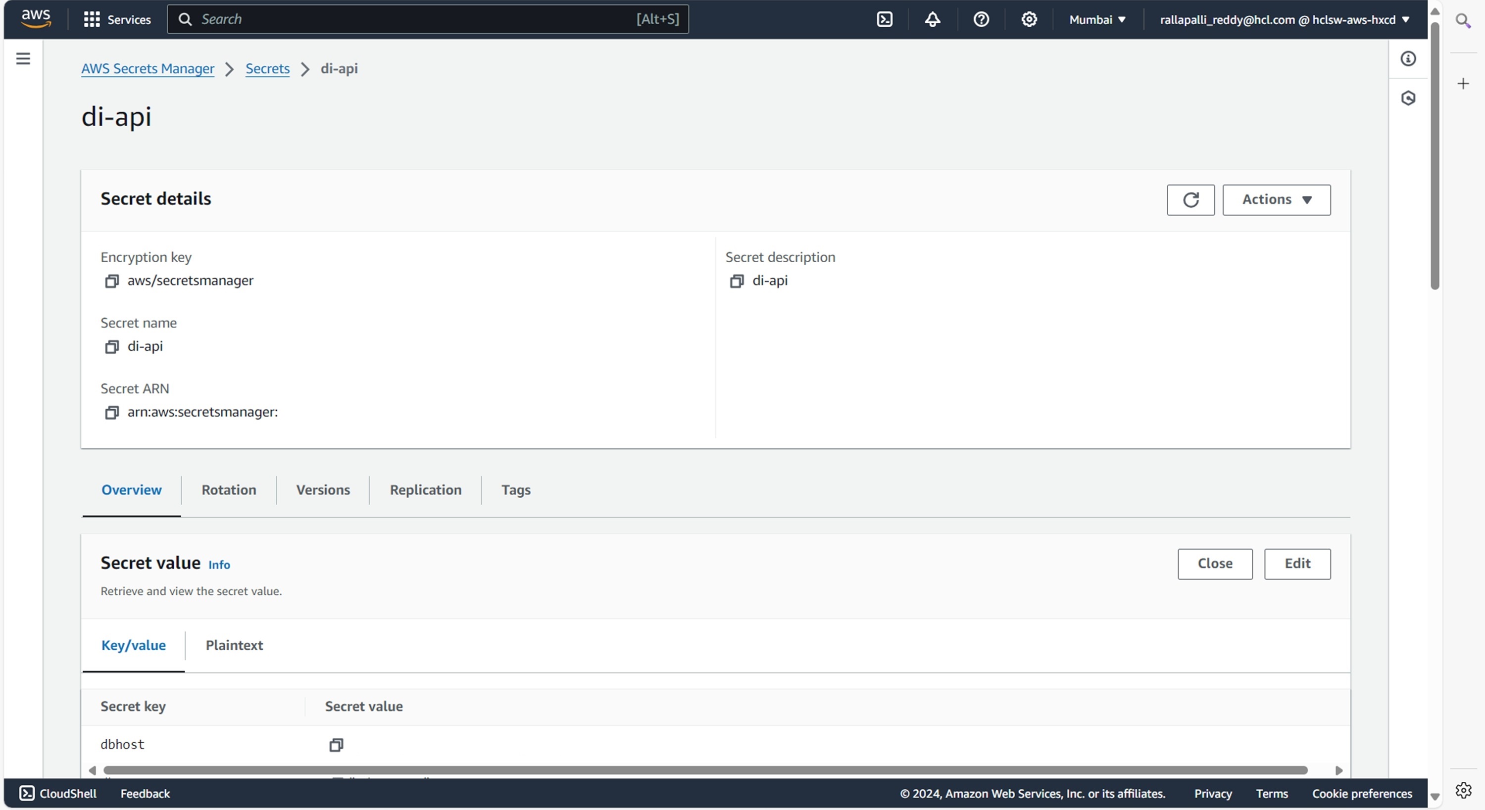This screenshot has width=1485, height=810.
Task: Refresh the secret details
Action: [1190, 200]
